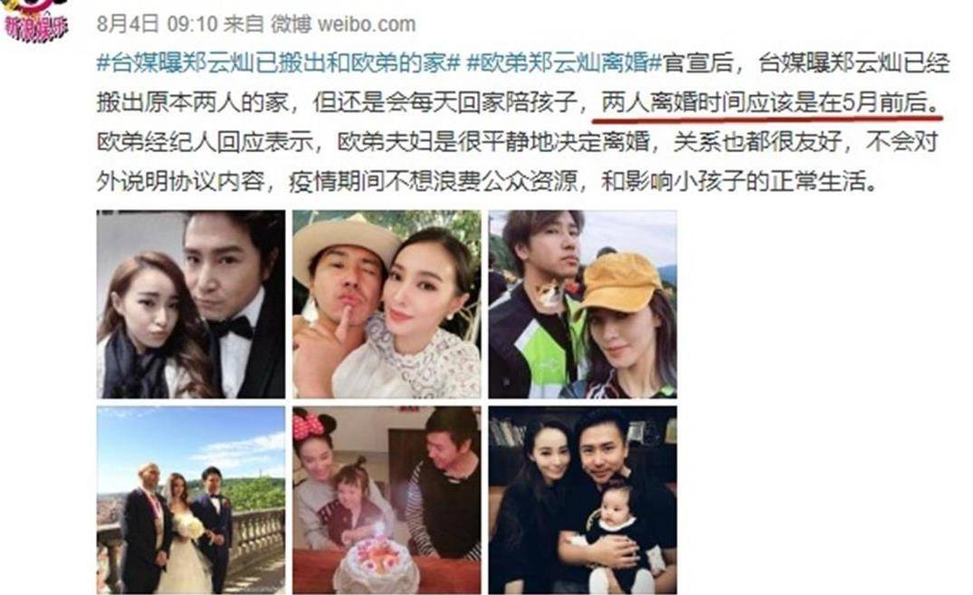The image size is (973, 595).
Task: Open the bow tie couple selfie photo
Action: pos(191,304)
